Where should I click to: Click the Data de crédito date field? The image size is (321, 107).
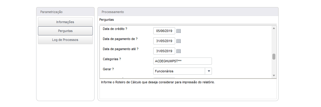coord(164,31)
